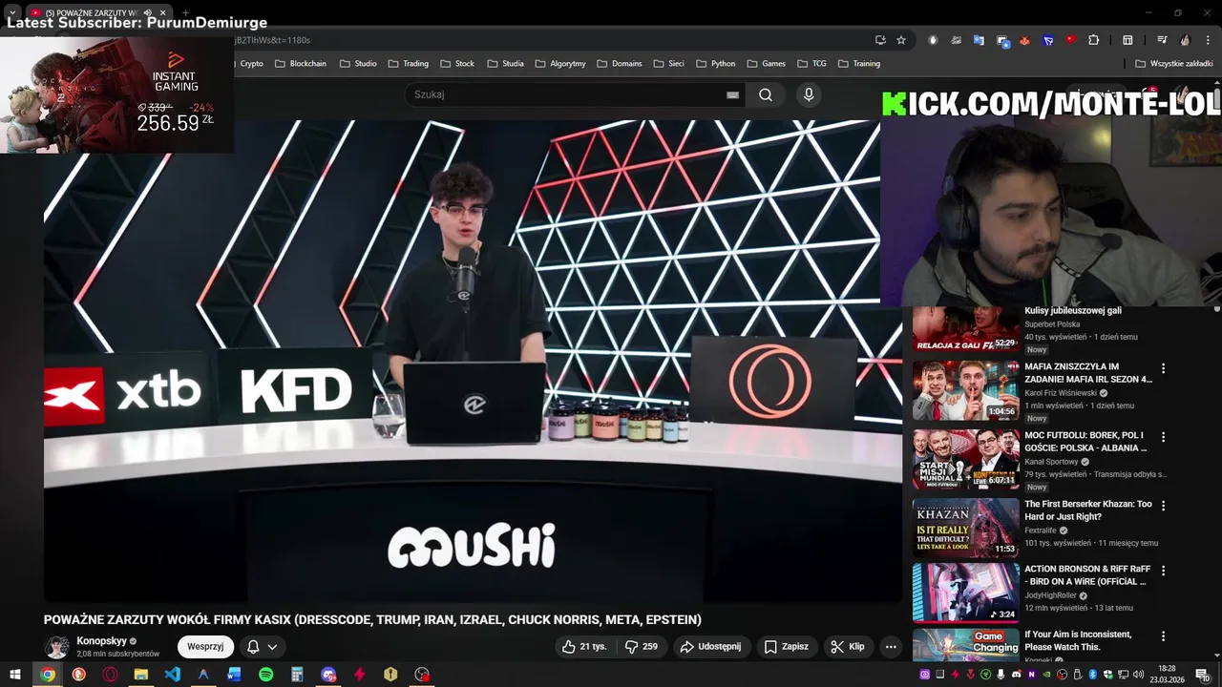This screenshot has width=1222, height=687.
Task: Open Blockchain bookmarks folder
Action: tap(301, 64)
